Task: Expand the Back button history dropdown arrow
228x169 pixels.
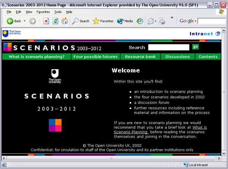Action: point(25,21)
